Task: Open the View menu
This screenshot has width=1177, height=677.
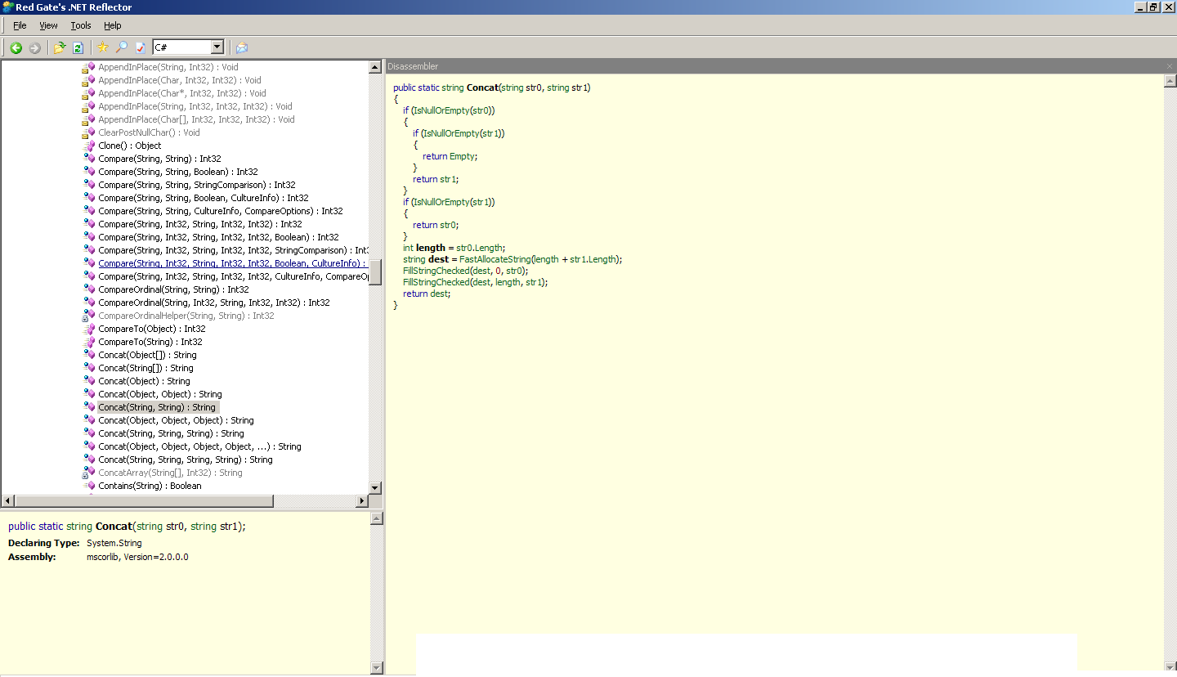Action: [x=48, y=25]
